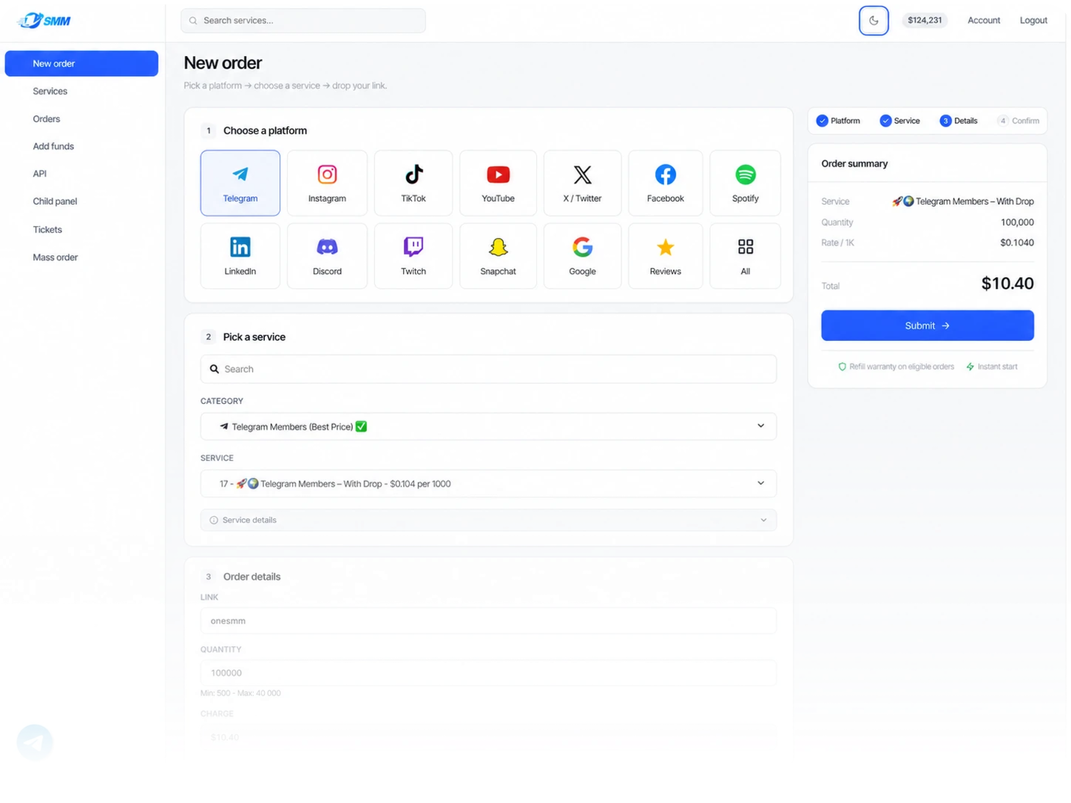Viewport: 1071px width, 803px height.
Task: Open Child panel in sidebar
Action: click(x=55, y=201)
